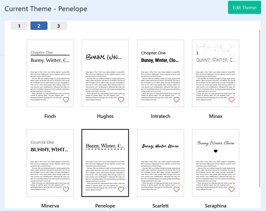This screenshot has height=211, width=266.
Task: Click the Hughes theme name label
Action: pos(105,116)
